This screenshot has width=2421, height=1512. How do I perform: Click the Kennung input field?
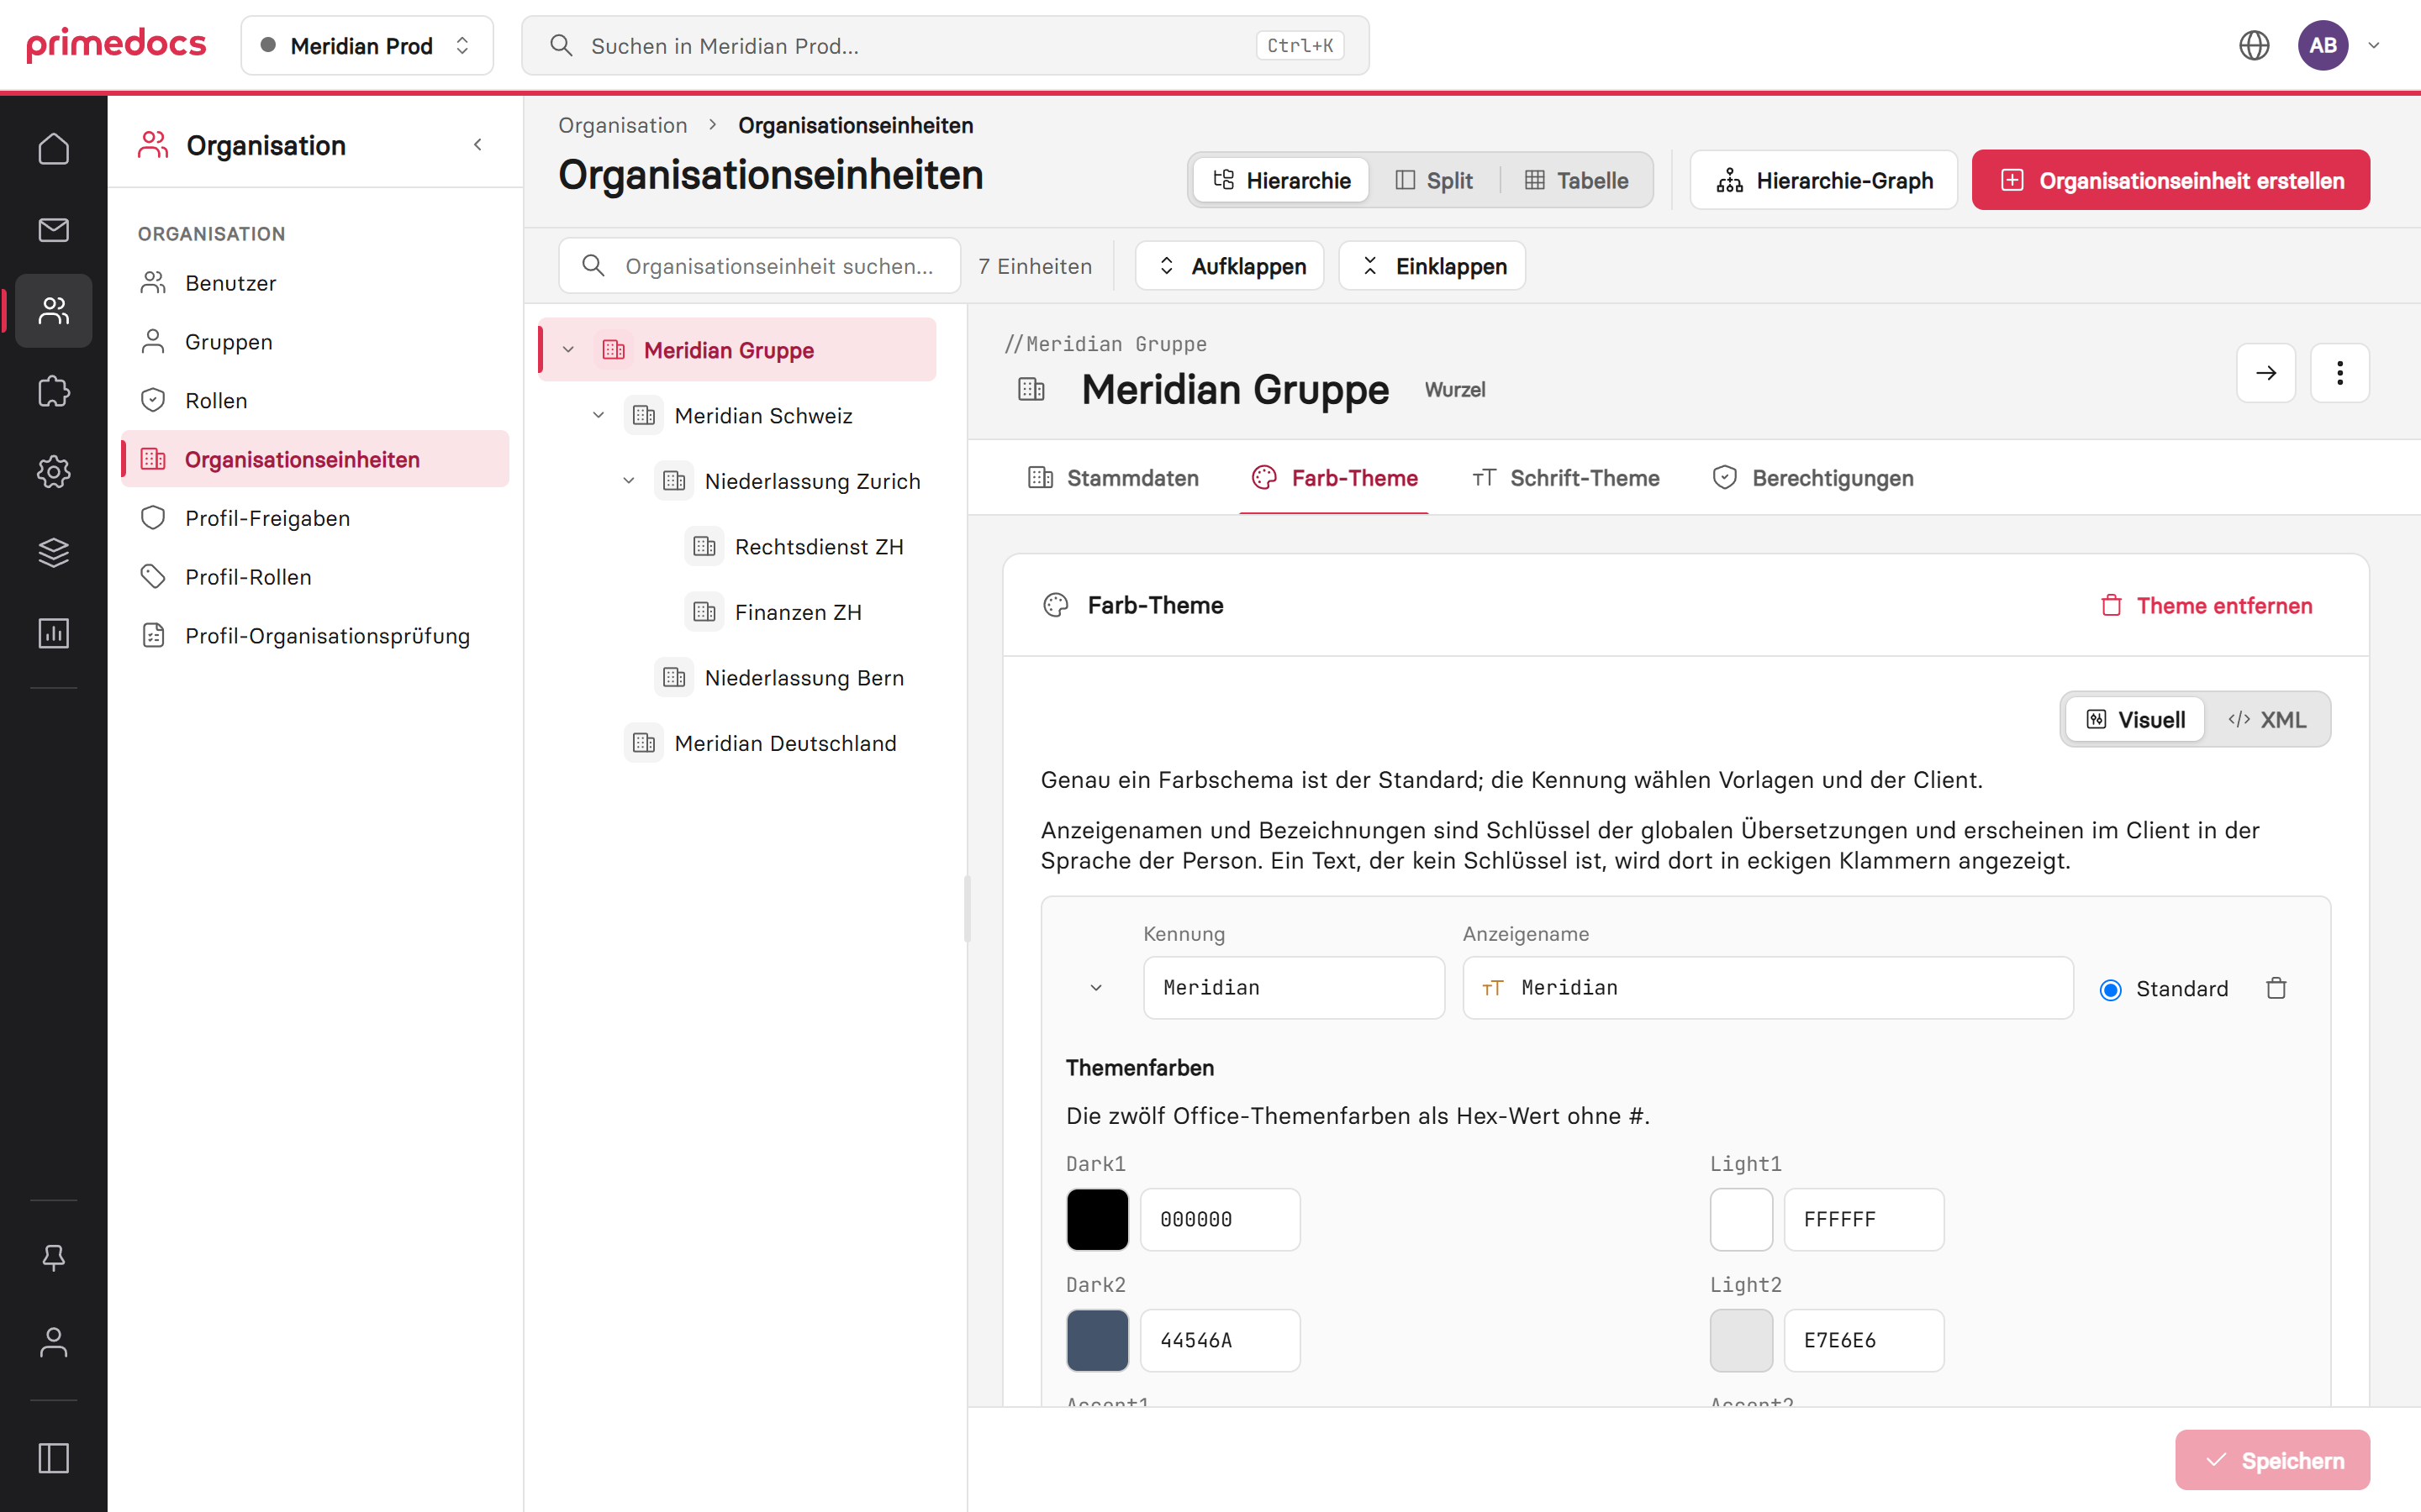pyautogui.click(x=1294, y=988)
